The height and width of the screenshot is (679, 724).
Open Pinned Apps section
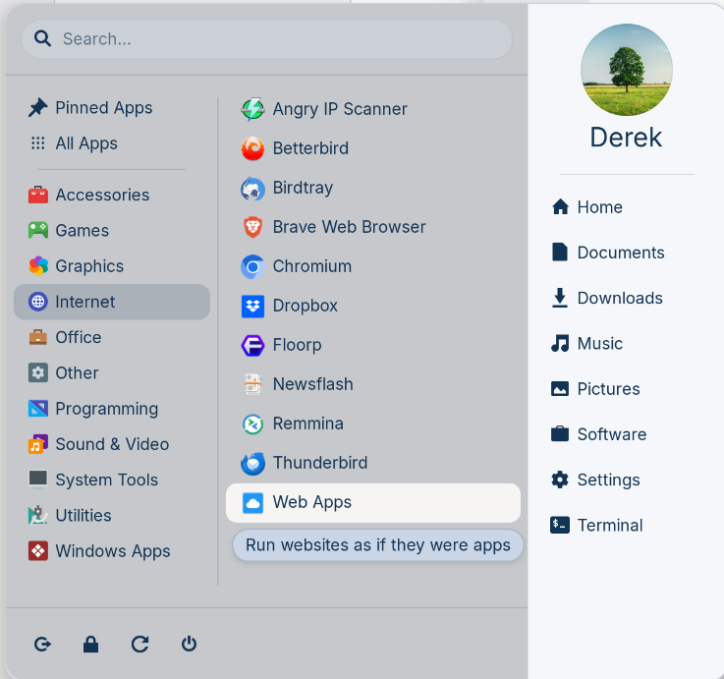pyautogui.click(x=103, y=108)
